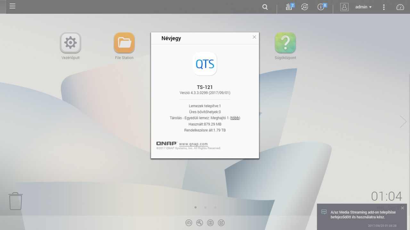Image resolution: width=410 pixels, height=230 pixels.
Task: Open the dashboard gauge icon
Action: point(400,7)
